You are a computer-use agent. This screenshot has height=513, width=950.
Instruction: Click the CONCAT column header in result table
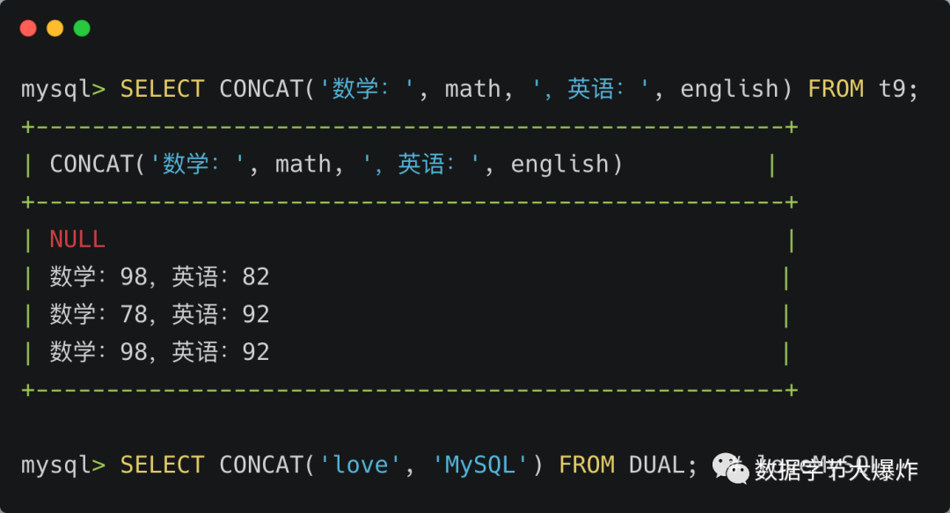336,165
